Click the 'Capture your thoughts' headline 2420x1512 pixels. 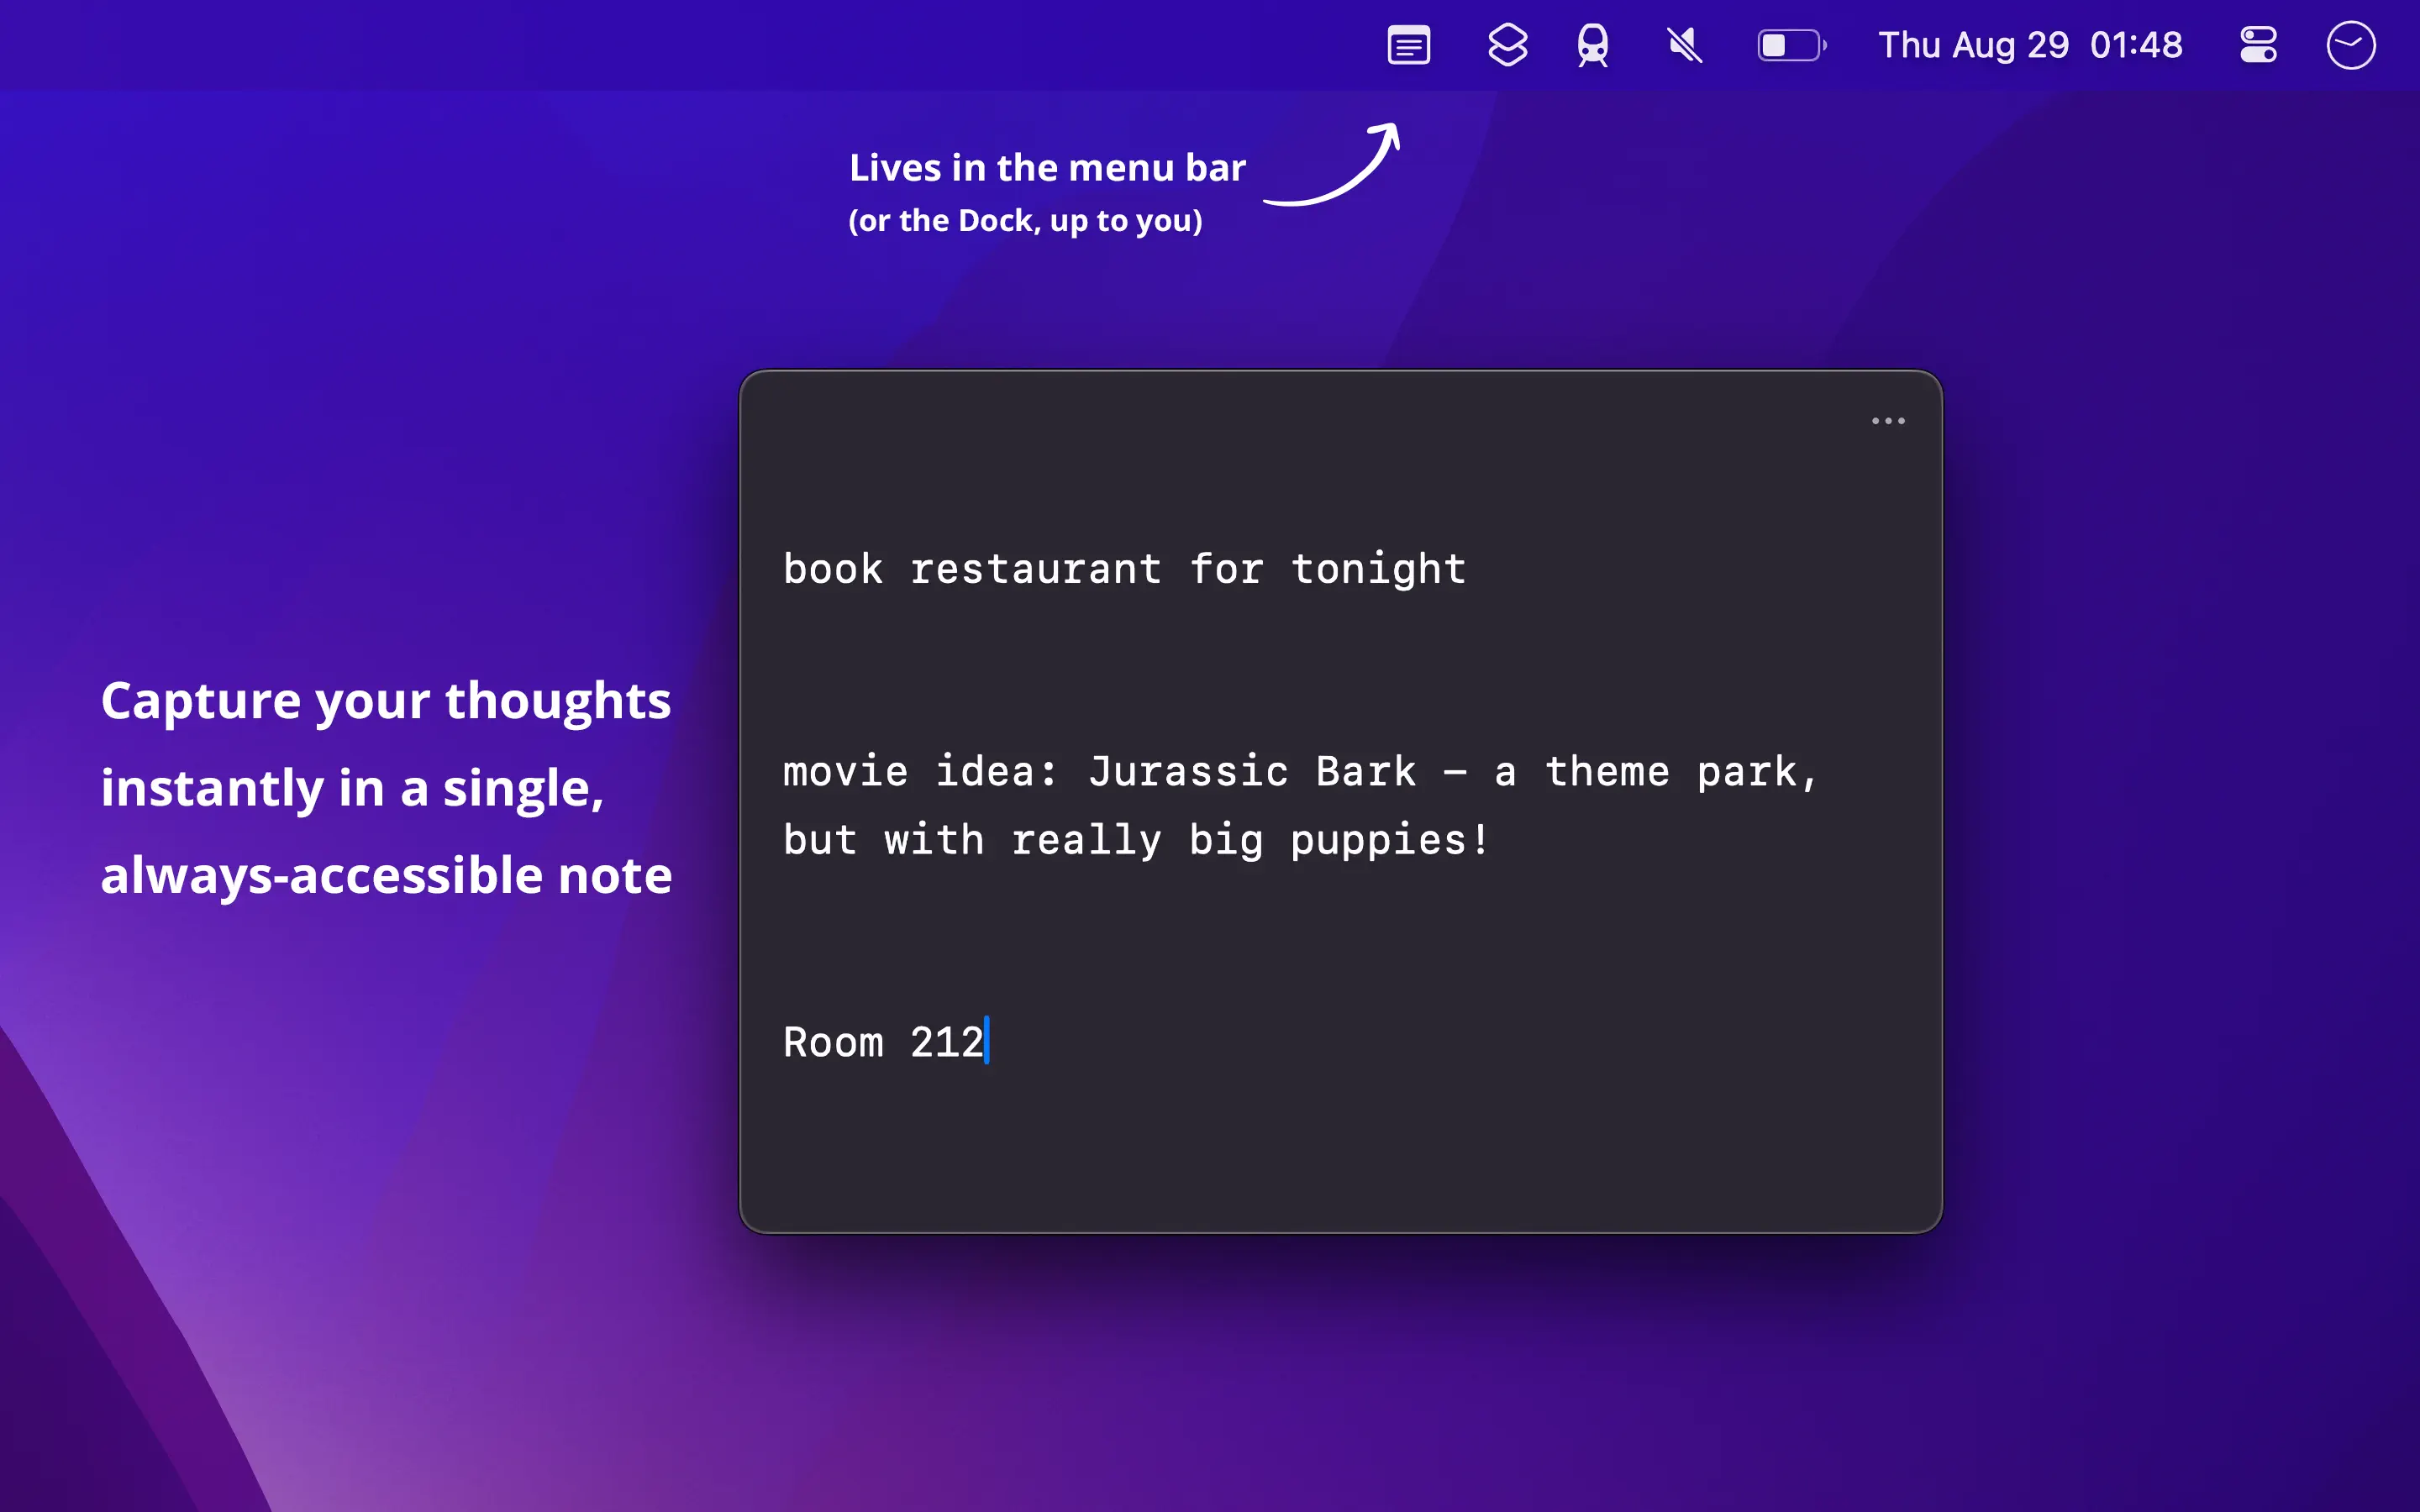click(x=385, y=700)
